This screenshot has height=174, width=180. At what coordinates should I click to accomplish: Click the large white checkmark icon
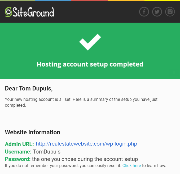[90, 42]
